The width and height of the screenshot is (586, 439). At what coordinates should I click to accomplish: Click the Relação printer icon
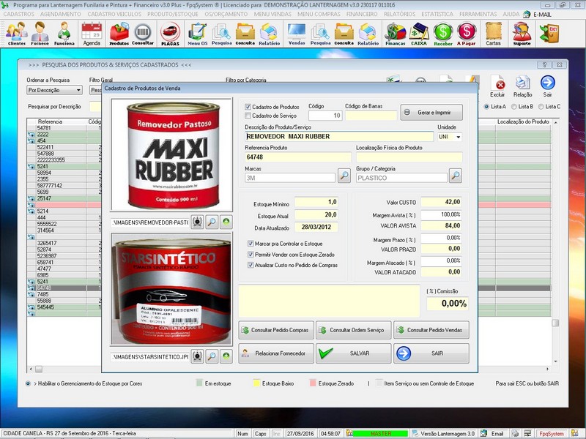522,86
